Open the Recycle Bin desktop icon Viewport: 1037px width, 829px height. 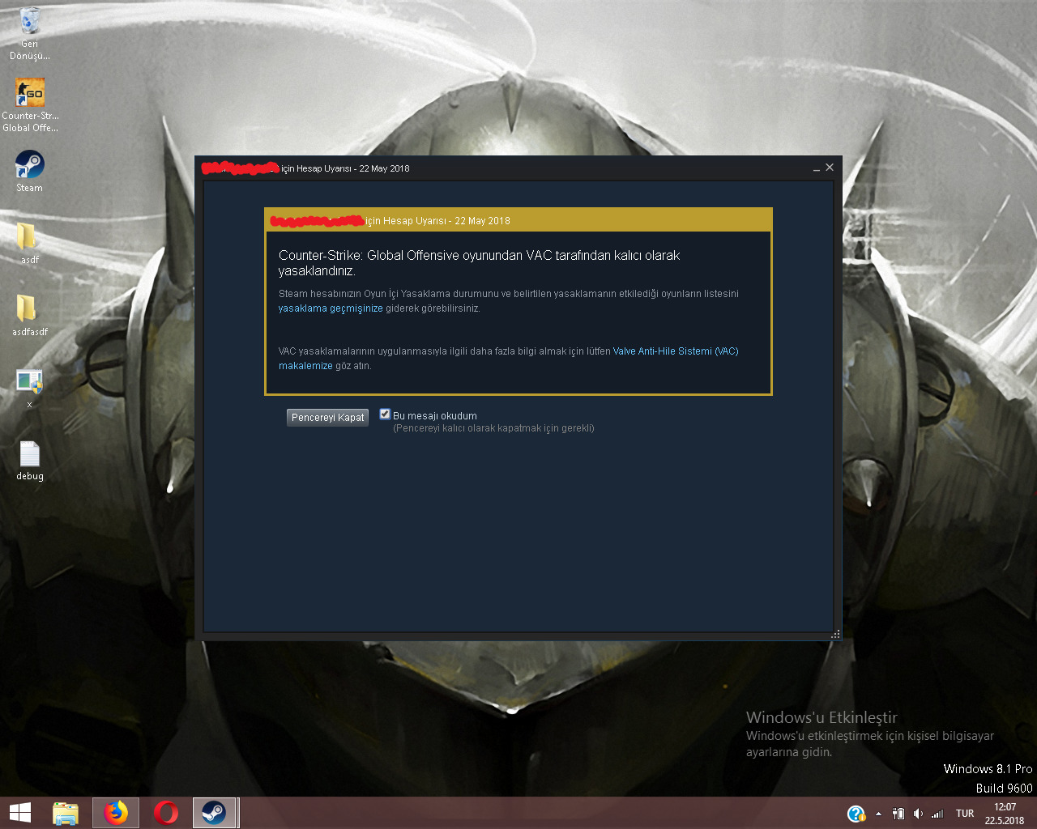point(29,32)
